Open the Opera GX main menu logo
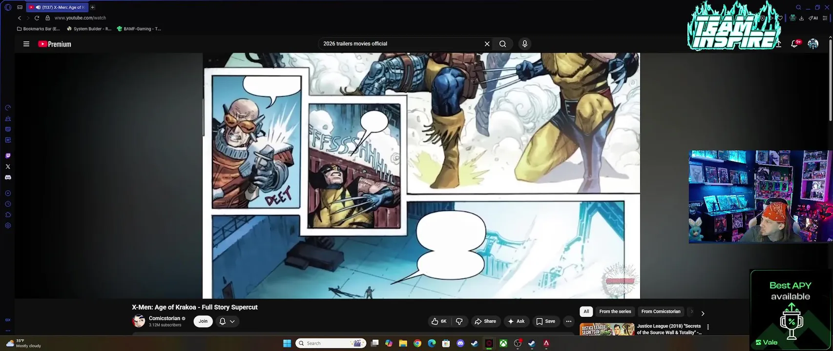 (x=8, y=7)
